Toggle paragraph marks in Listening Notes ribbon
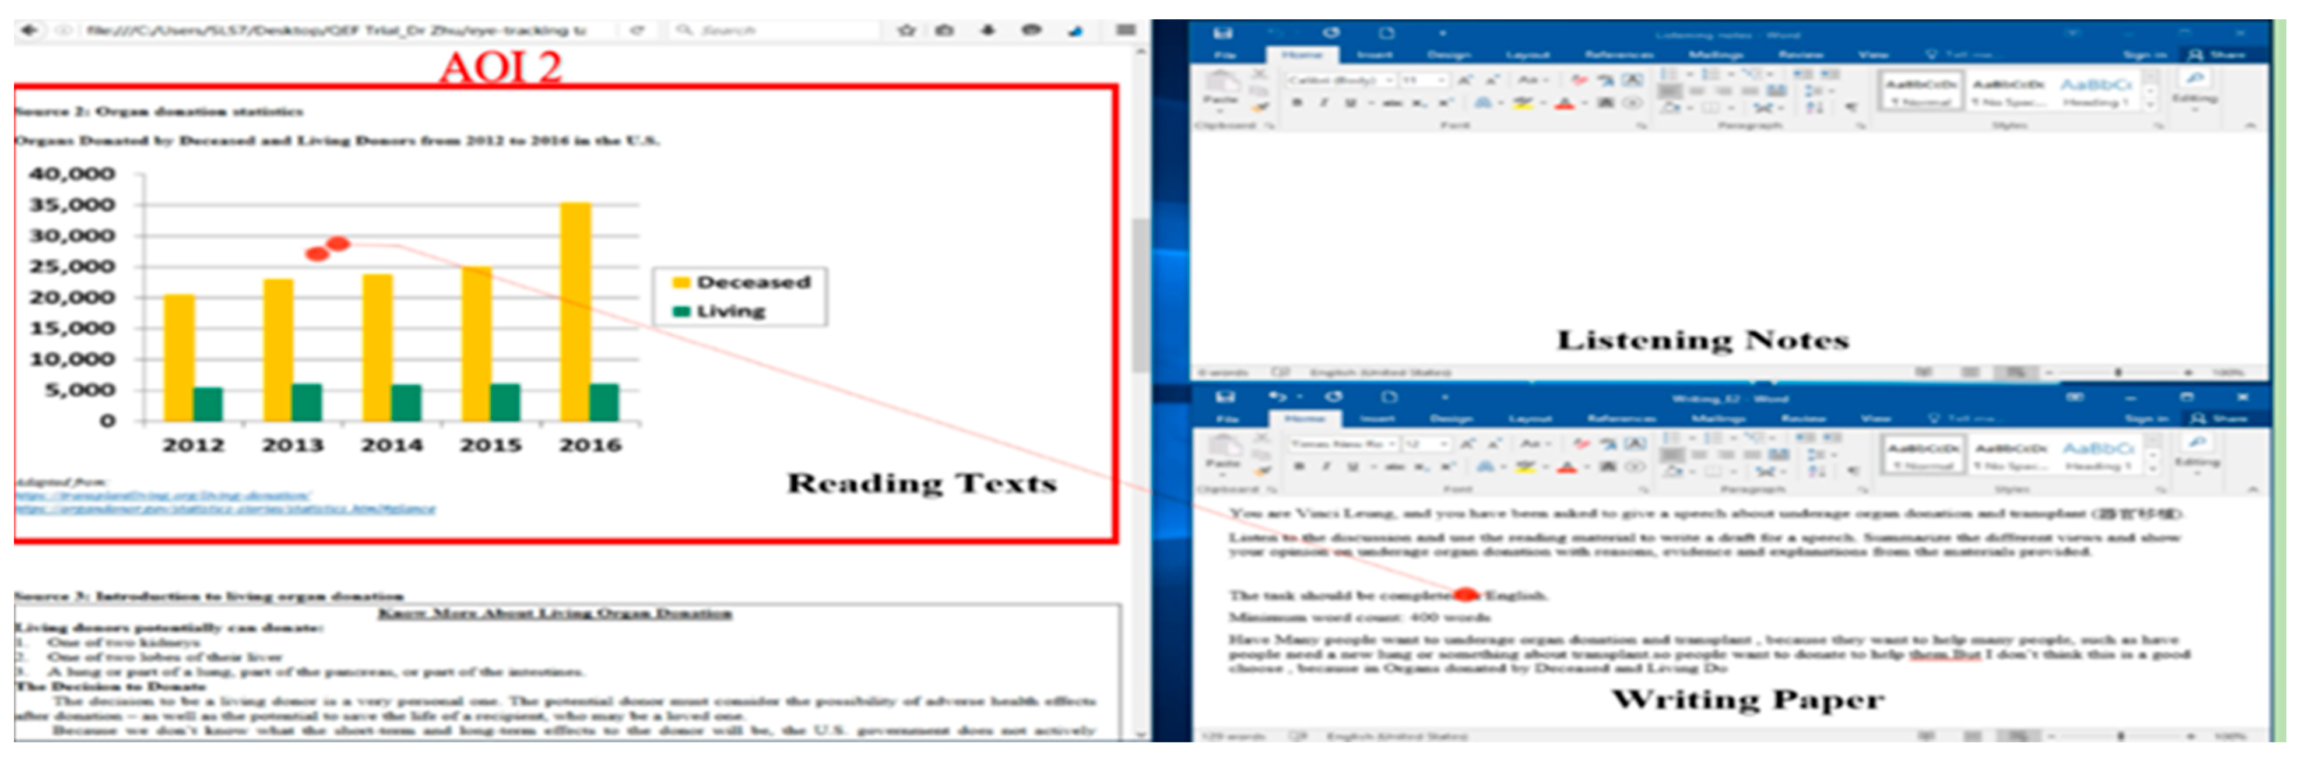Image resolution: width=2302 pixels, height=766 pixels. pos(1851,107)
